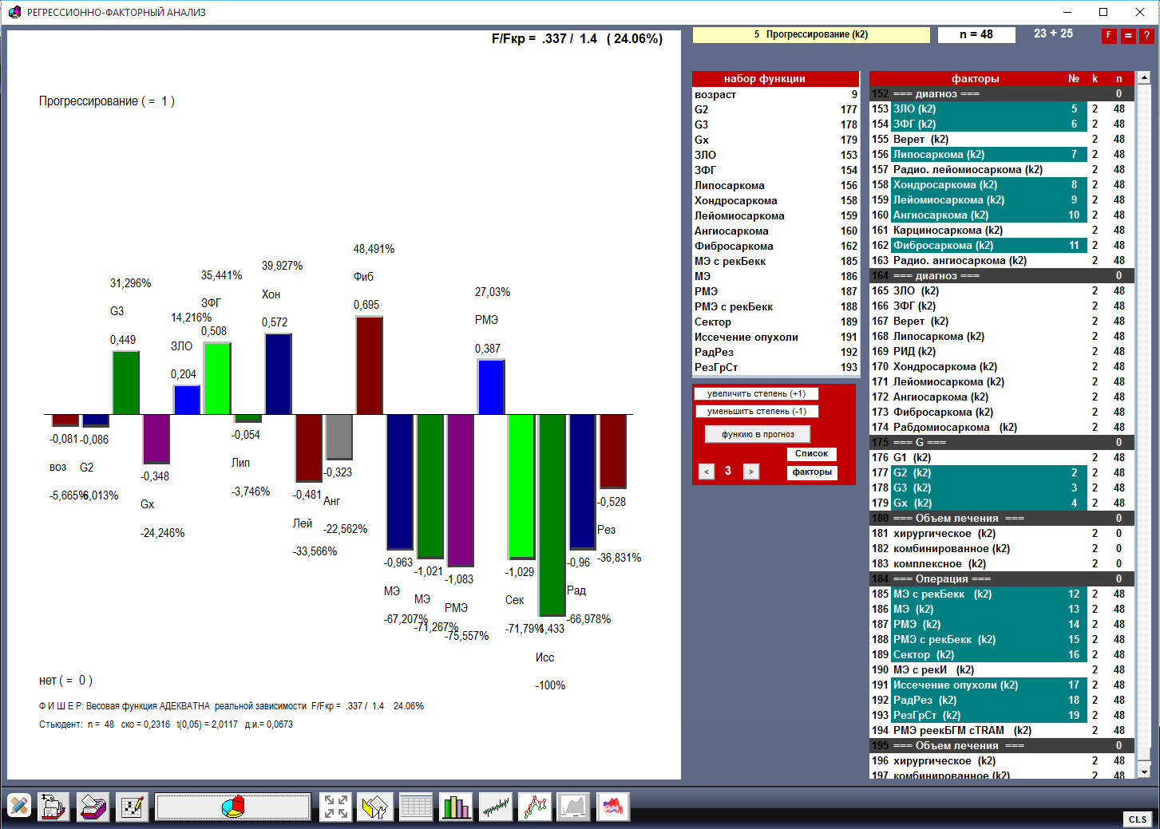This screenshot has width=1160, height=829.
Task: Click the right arrow stepper next to 3
Action: pyautogui.click(x=750, y=472)
